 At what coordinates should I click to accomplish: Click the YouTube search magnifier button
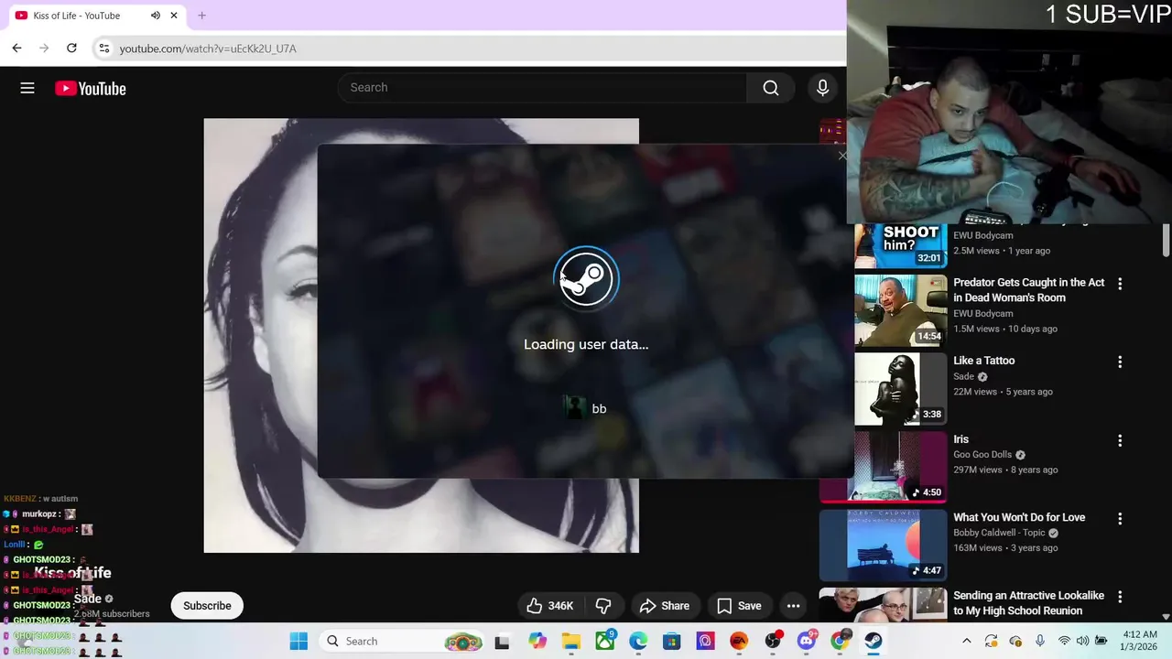click(771, 88)
